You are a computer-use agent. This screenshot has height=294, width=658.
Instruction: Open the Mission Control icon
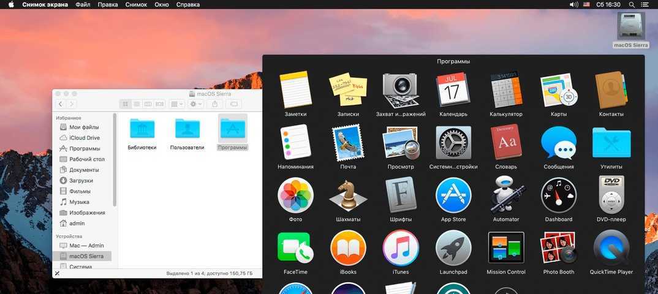[505, 248]
